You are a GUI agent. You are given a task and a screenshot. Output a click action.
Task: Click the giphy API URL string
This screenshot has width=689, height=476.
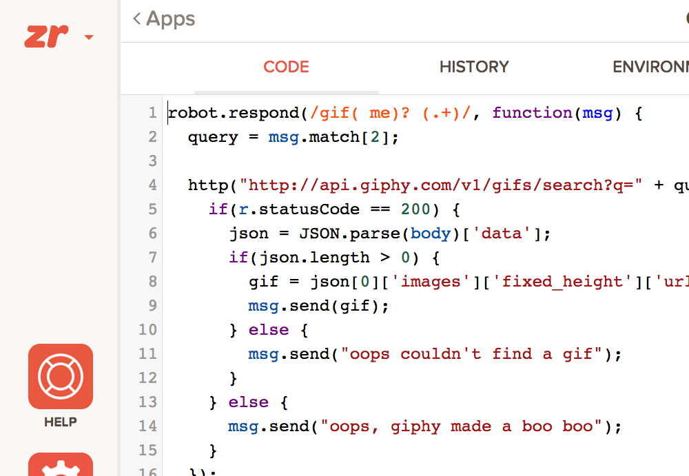(445, 185)
